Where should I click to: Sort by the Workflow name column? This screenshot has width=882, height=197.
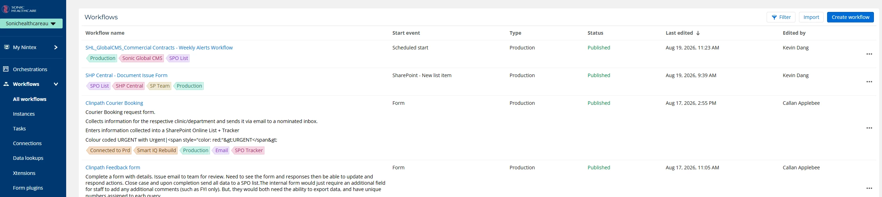pyautogui.click(x=105, y=33)
